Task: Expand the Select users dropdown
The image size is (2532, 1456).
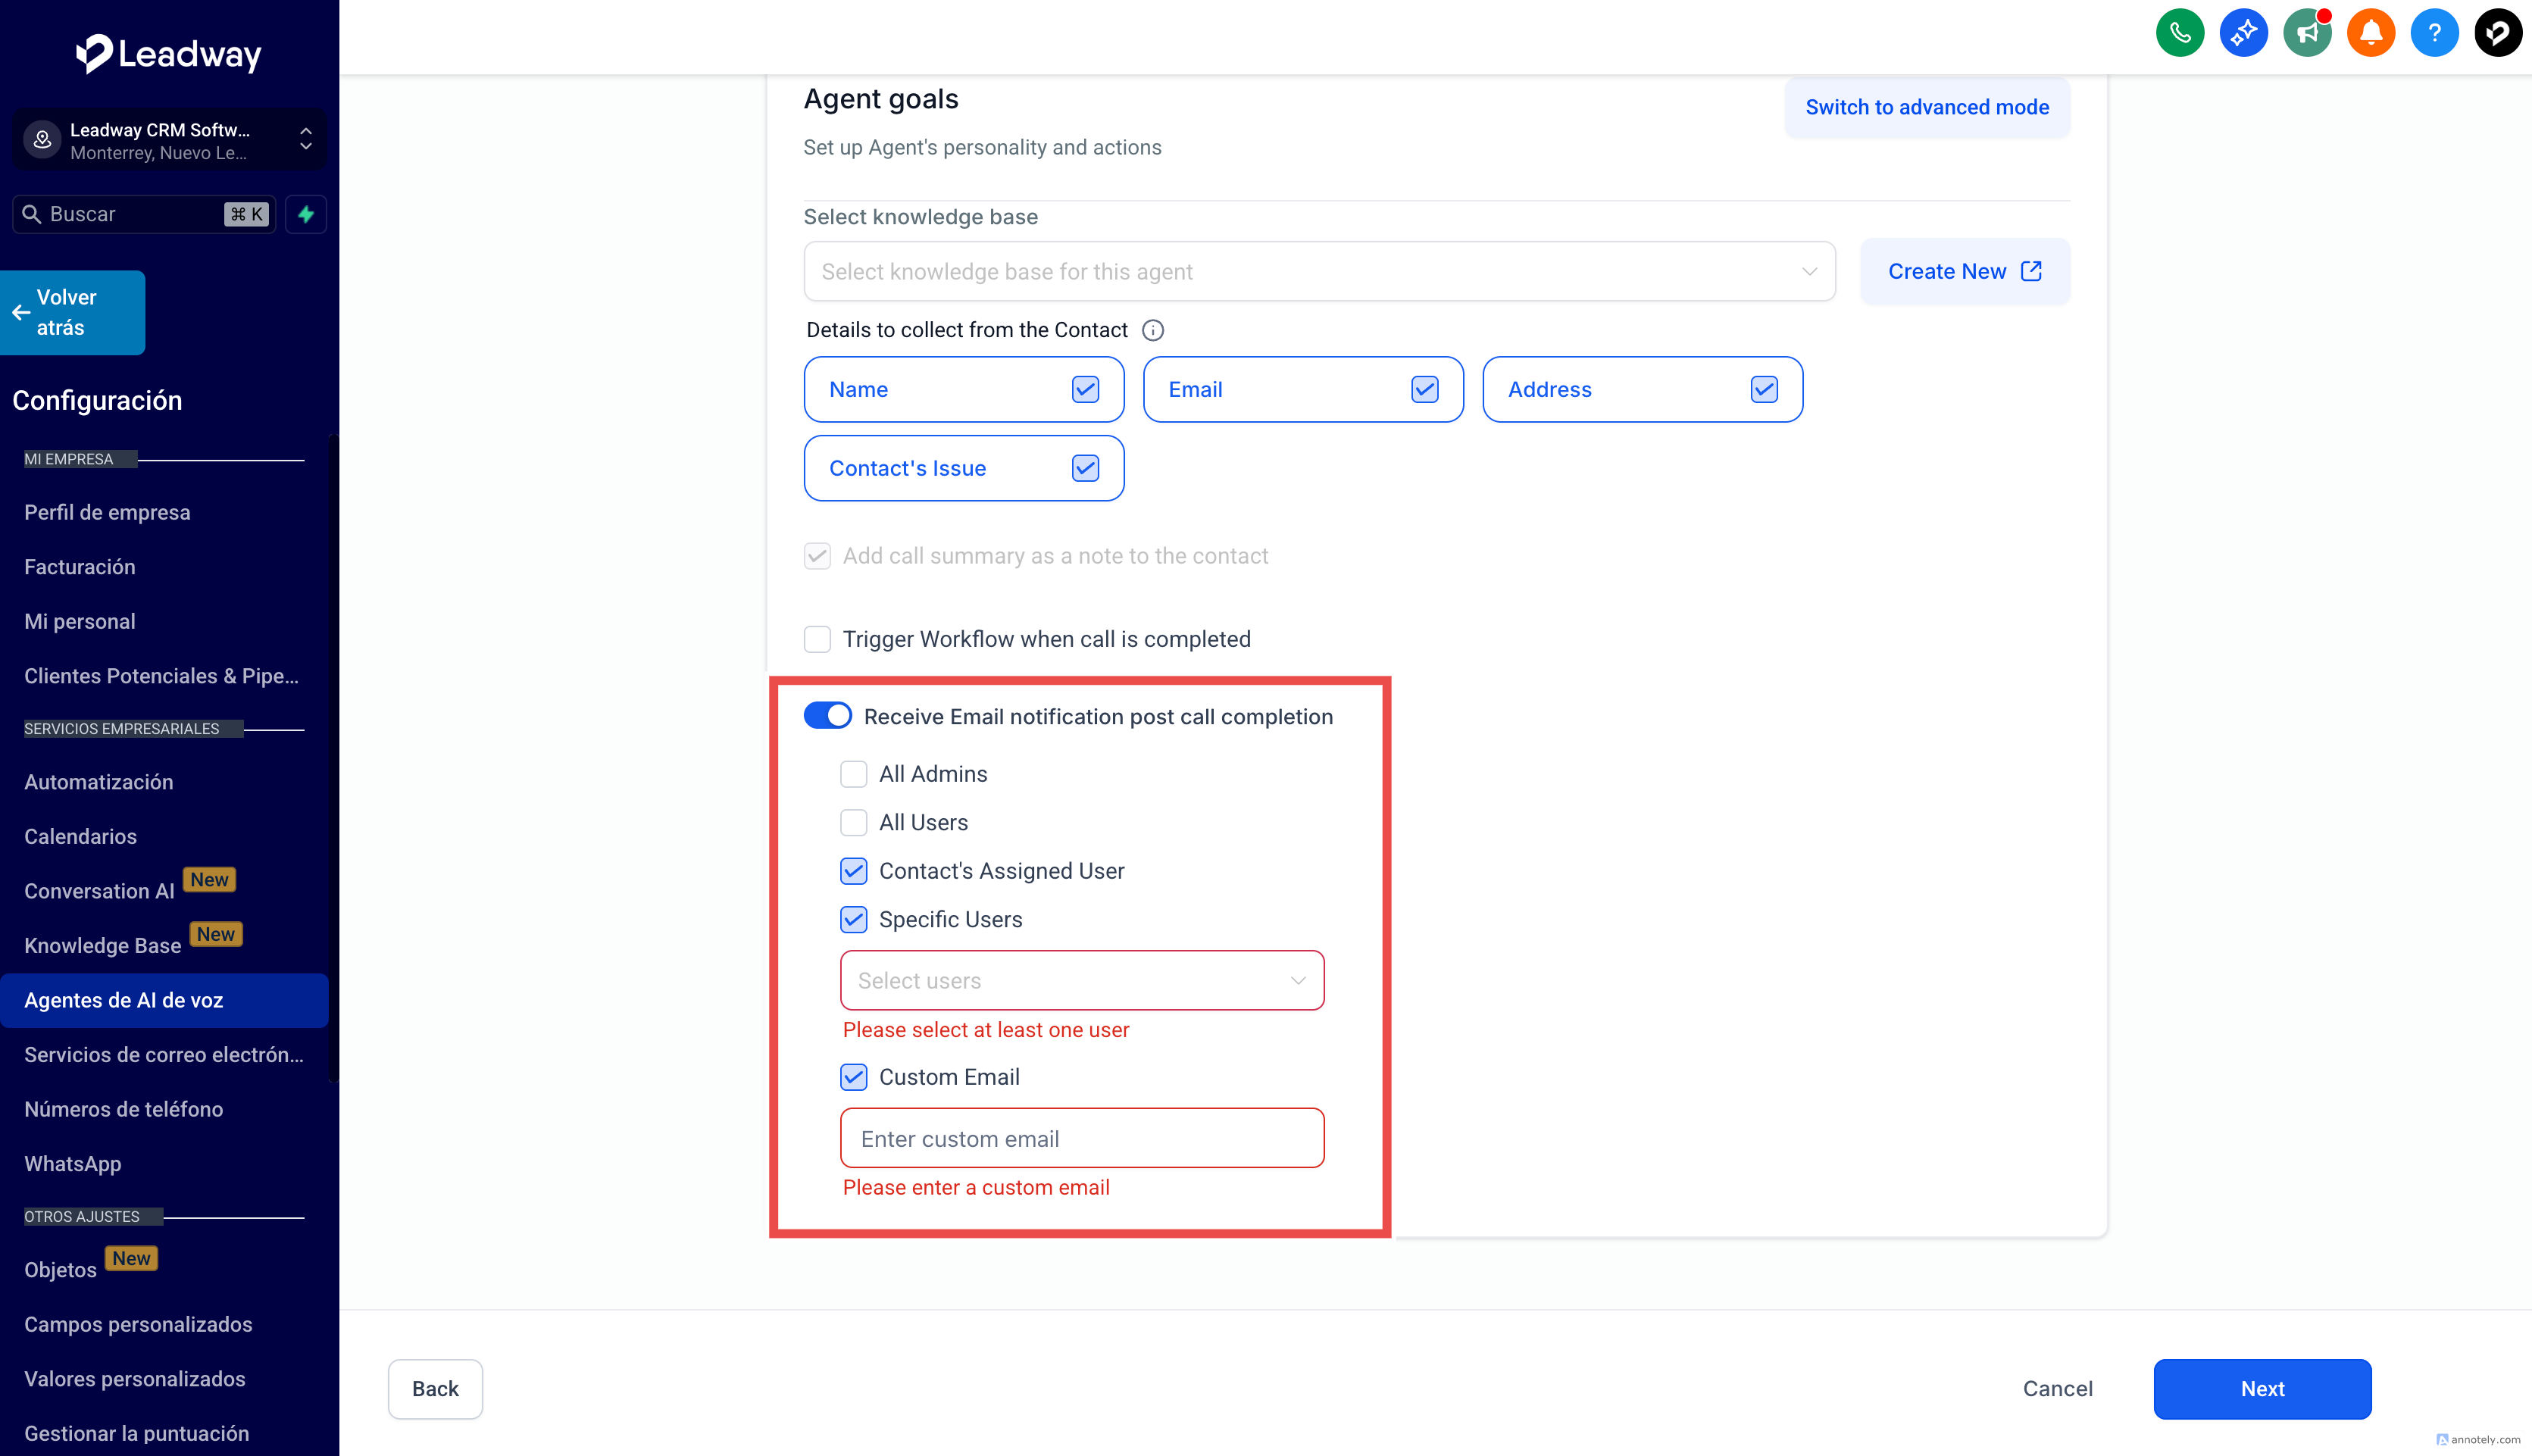Action: point(1081,980)
